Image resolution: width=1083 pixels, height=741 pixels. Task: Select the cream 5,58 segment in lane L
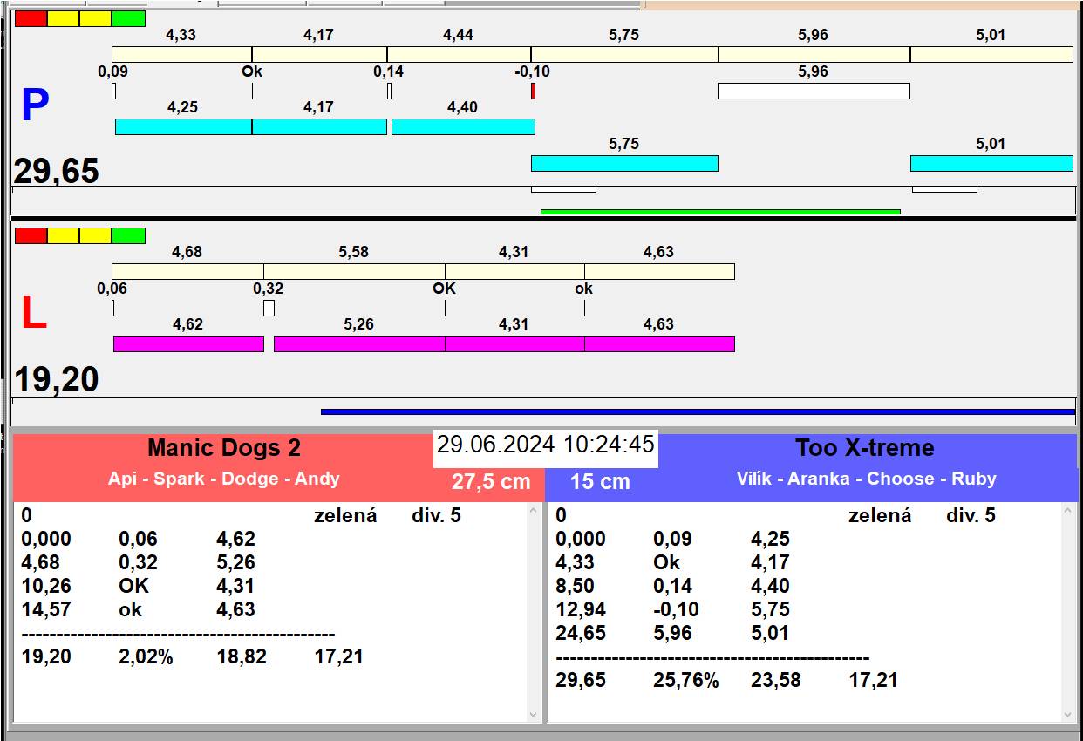click(354, 271)
